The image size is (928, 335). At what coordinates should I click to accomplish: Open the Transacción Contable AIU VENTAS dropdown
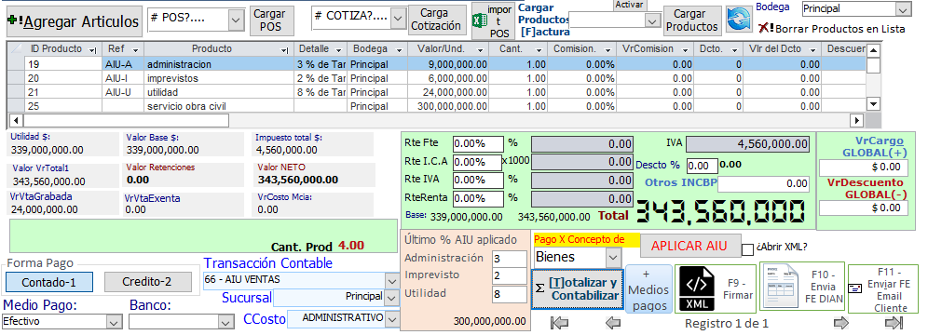392,280
